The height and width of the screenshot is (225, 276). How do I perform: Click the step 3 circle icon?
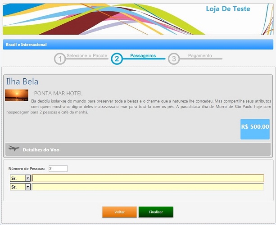[x=174, y=59]
